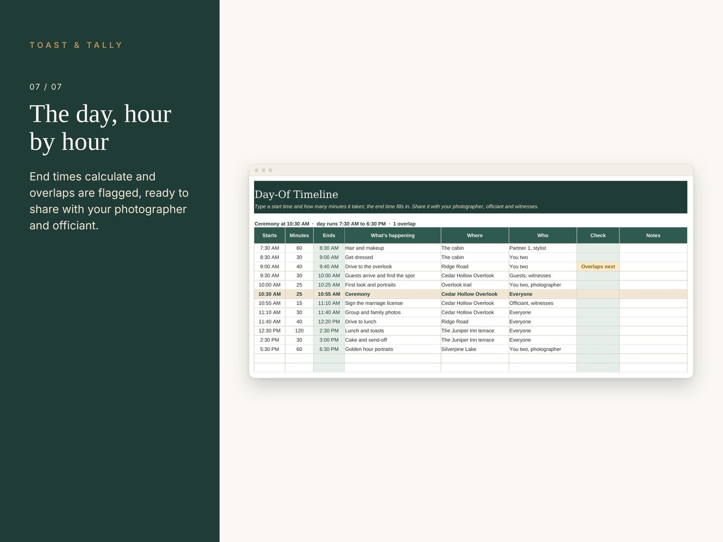
Task: Click the TOAST & TALLY brand text
Action: click(x=76, y=45)
